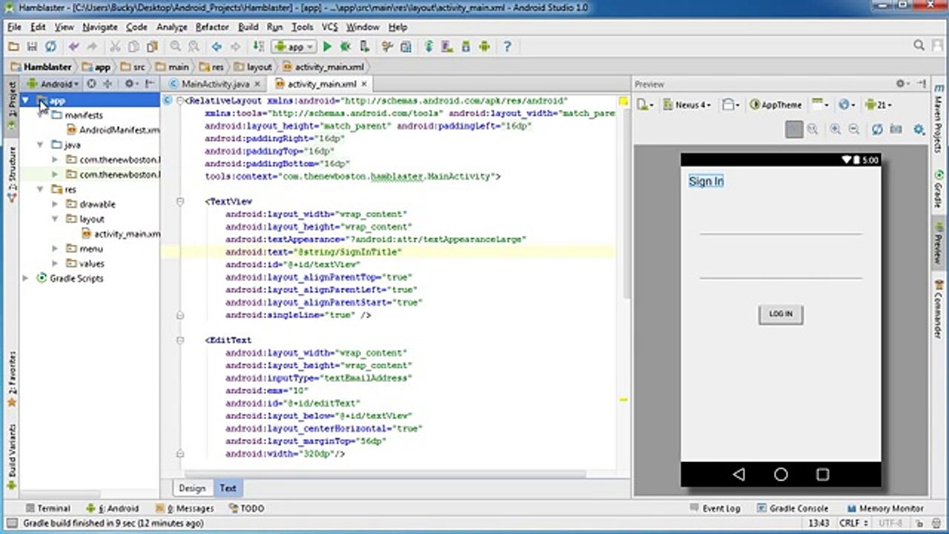949x534 pixels.
Task: Collapse the layout folder
Action: pos(55,219)
